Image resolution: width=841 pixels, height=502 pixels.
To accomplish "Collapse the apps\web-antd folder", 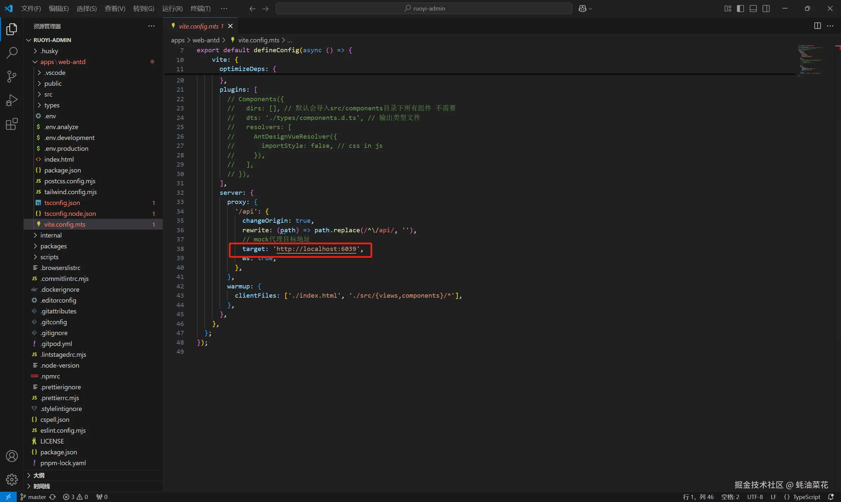I will click(93, 62).
